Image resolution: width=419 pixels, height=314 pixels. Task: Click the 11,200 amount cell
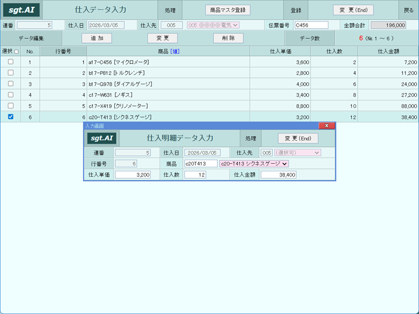tap(388, 73)
